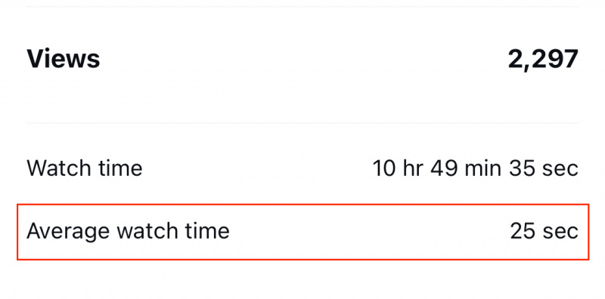This screenshot has width=605, height=299.
Task: Click the 2,297 views count
Action: pyautogui.click(x=543, y=60)
